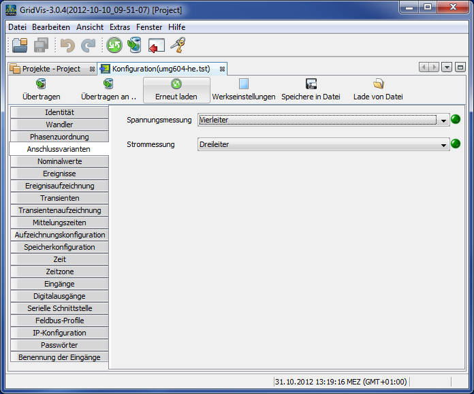Open the Zeit section

pyautogui.click(x=59, y=259)
